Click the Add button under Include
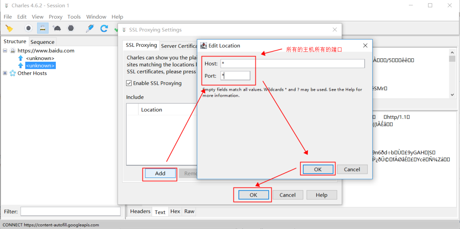Screen dimensions: 460x229 click(160, 173)
